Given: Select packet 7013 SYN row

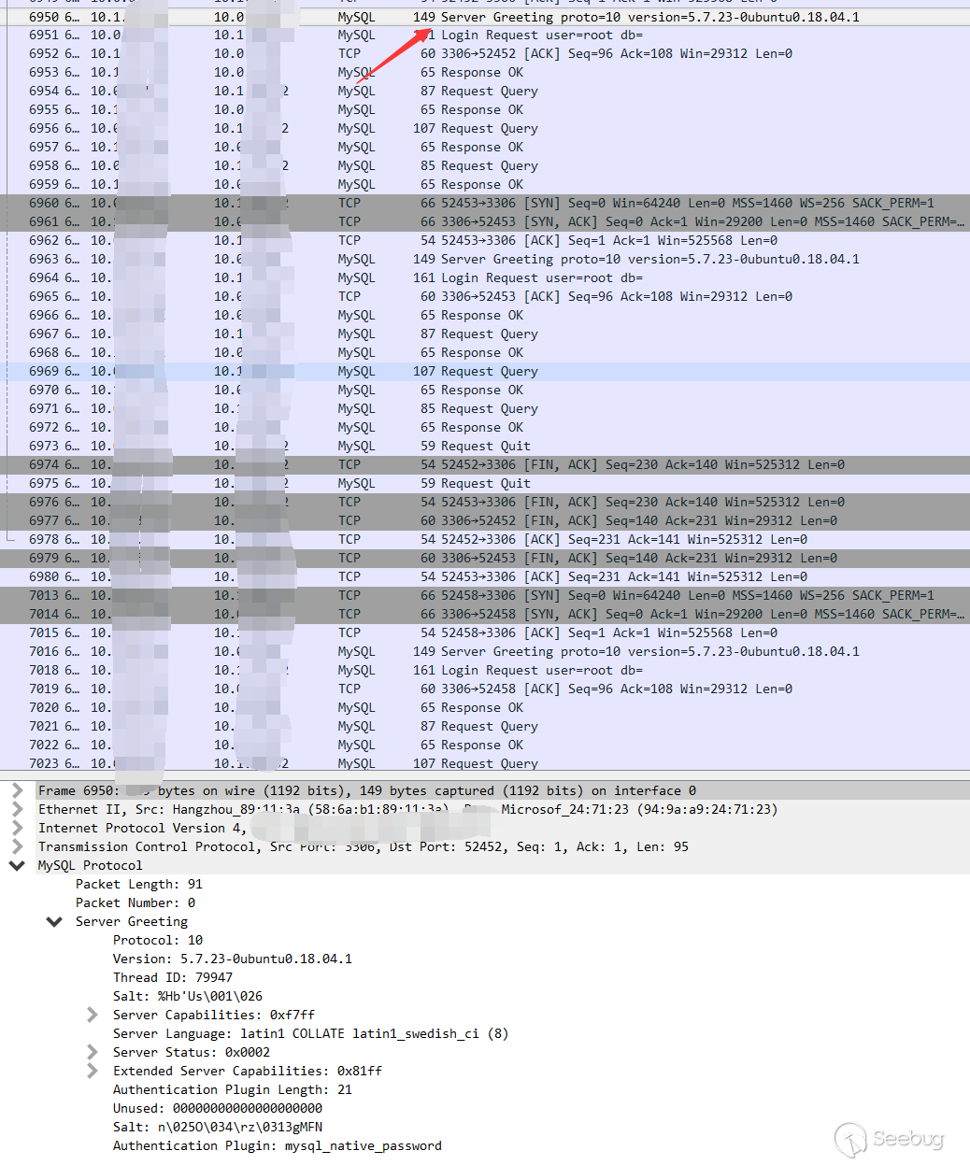Looking at the screenshot, I should pyautogui.click(x=485, y=596).
